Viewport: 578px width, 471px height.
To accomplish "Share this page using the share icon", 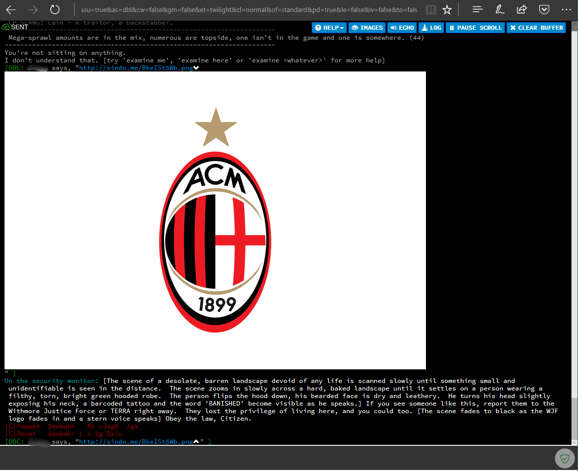I will coord(522,10).
